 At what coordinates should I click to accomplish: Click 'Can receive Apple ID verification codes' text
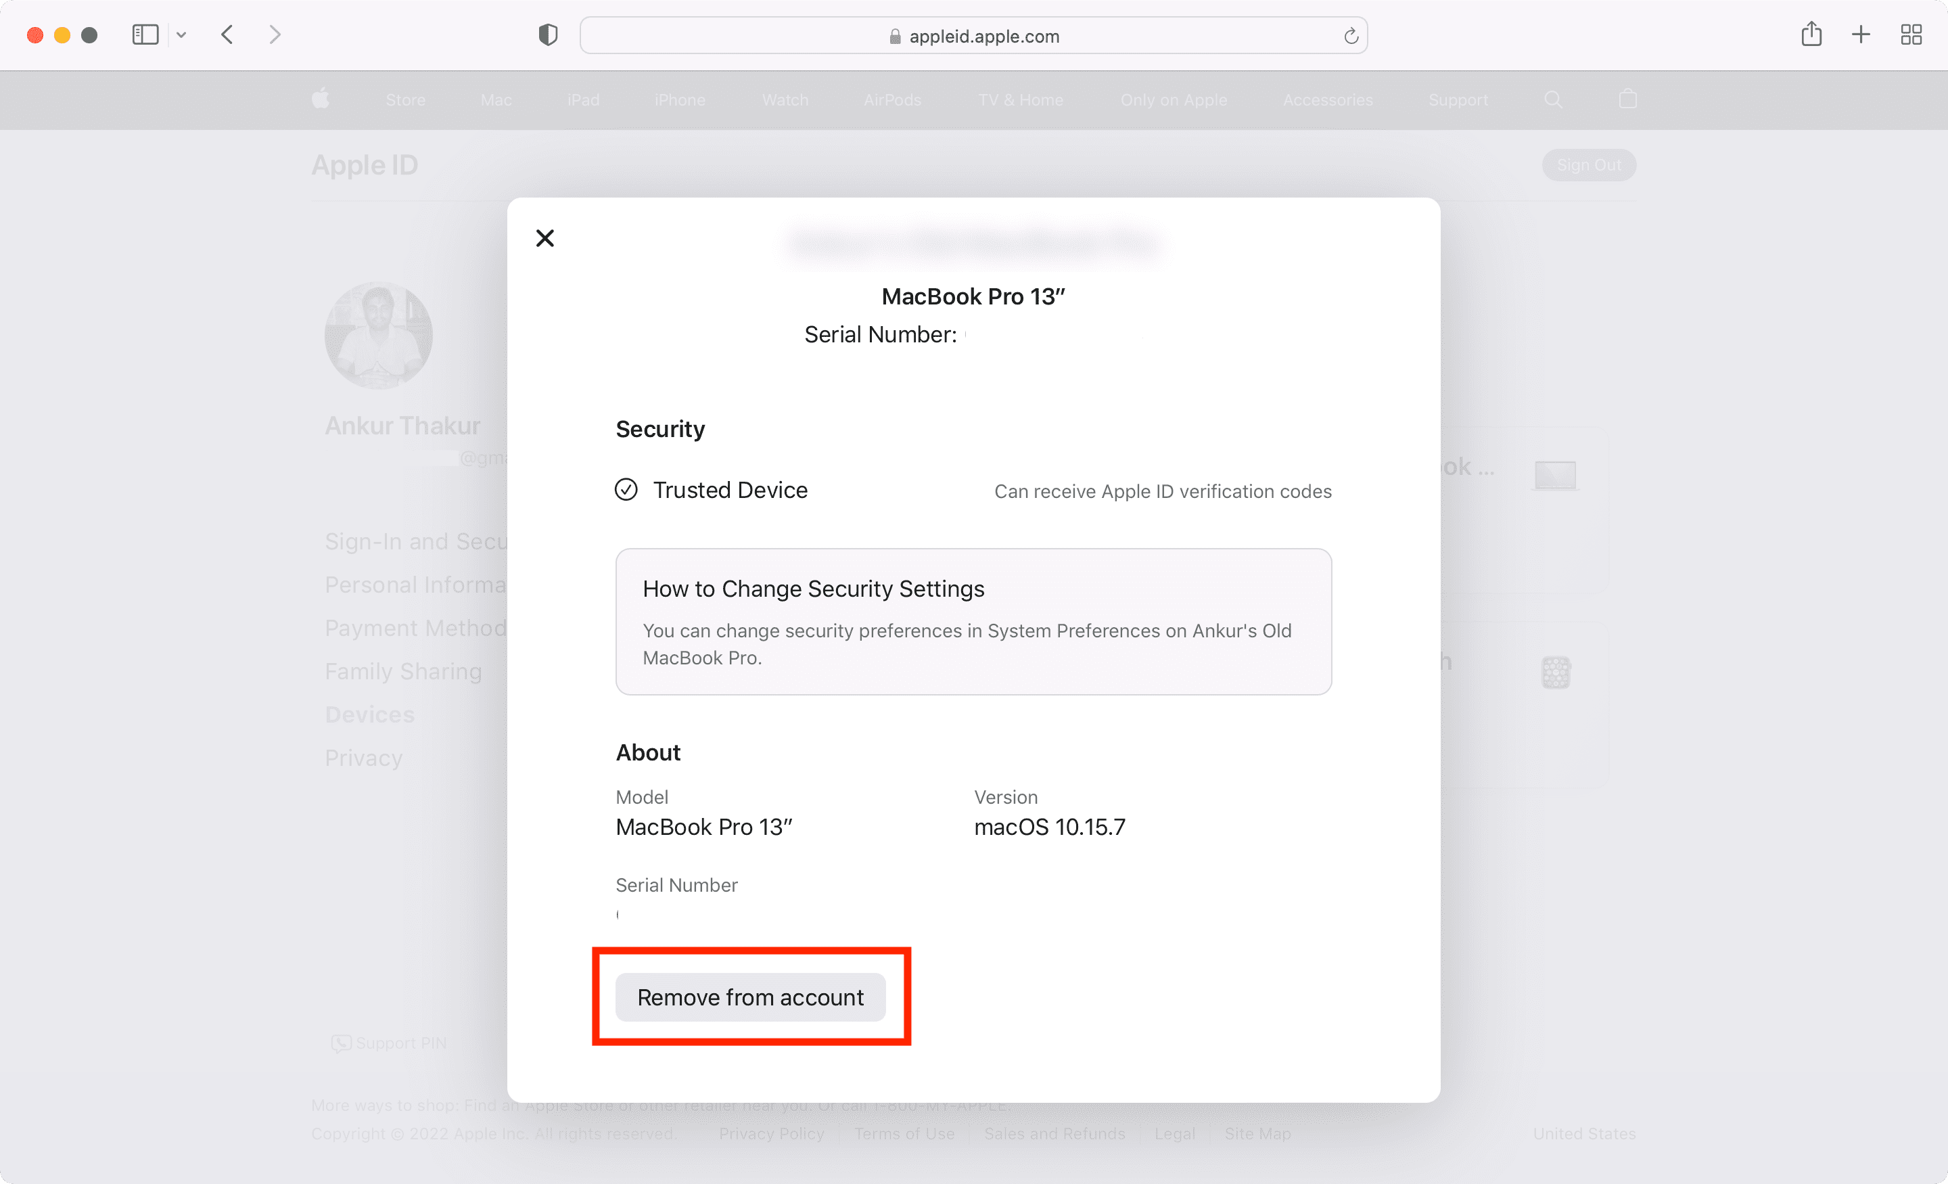(x=1162, y=491)
